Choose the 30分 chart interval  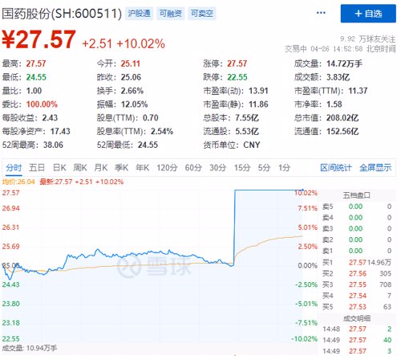[x=217, y=168]
